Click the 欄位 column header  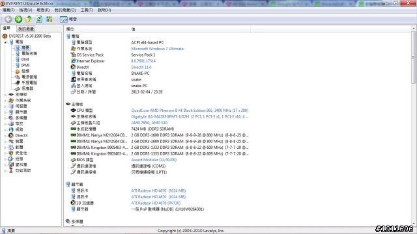(x=97, y=29)
